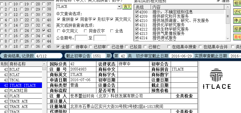The width and height of the screenshot is (241, 113).
Task: Check 已驳回 status filter
Action: click(127, 47)
